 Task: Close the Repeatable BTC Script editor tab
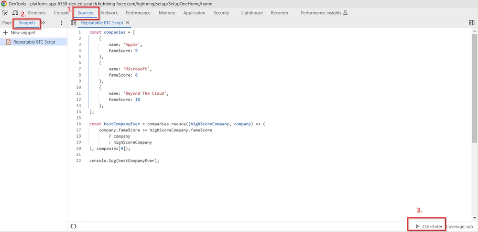pos(128,23)
